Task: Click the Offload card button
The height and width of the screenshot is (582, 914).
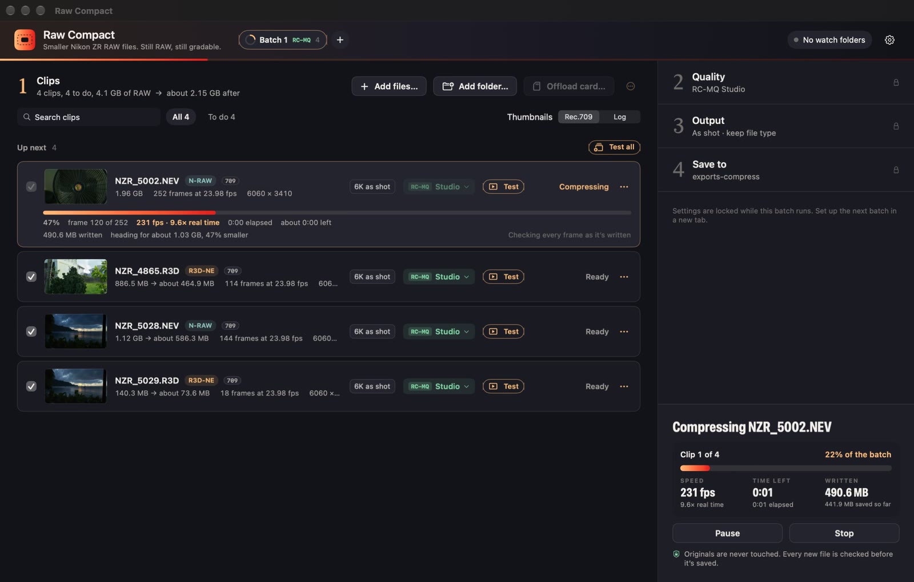Action: click(x=569, y=86)
